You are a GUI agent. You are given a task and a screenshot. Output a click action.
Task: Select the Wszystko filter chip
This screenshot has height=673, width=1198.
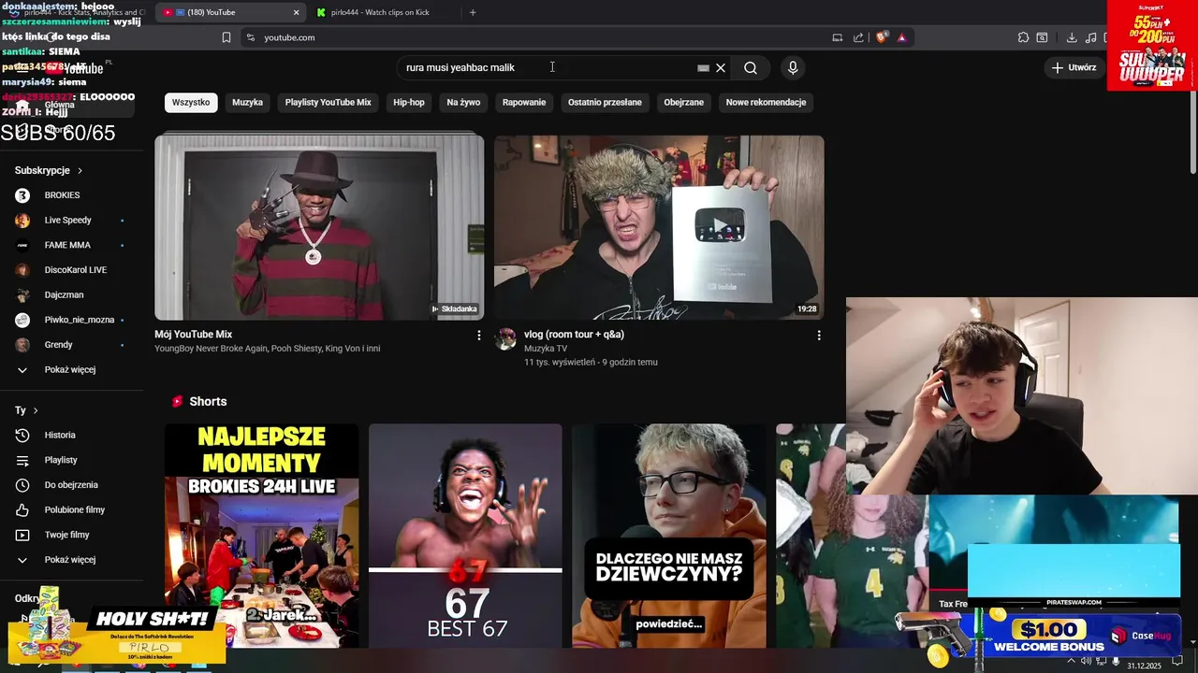point(191,102)
